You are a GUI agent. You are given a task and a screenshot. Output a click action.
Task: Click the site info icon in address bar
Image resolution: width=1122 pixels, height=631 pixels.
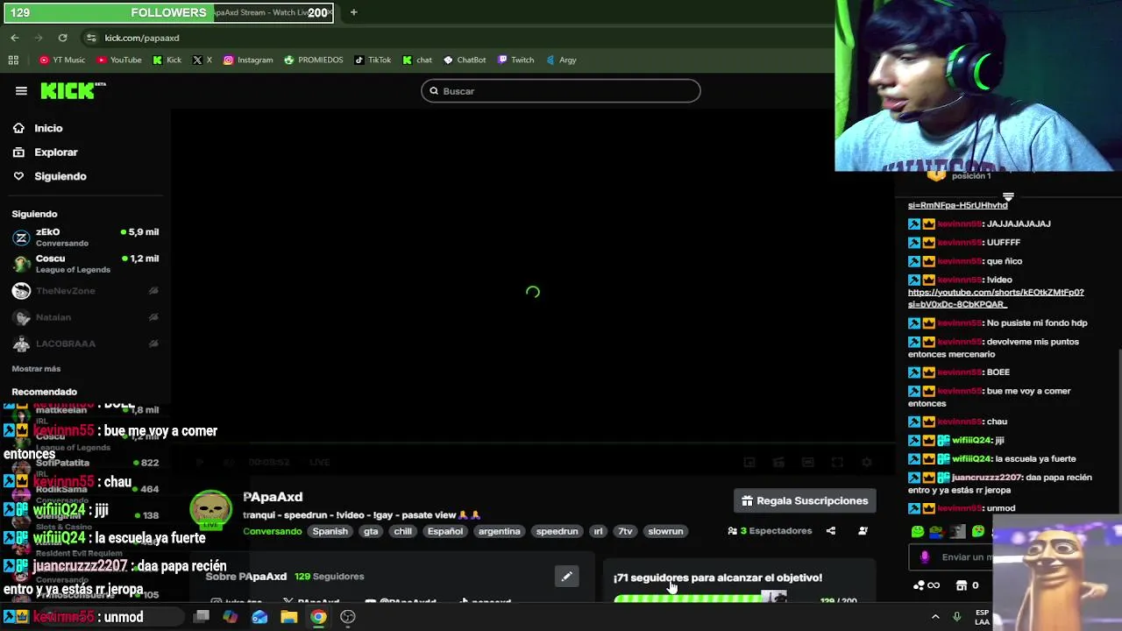pyautogui.click(x=91, y=38)
